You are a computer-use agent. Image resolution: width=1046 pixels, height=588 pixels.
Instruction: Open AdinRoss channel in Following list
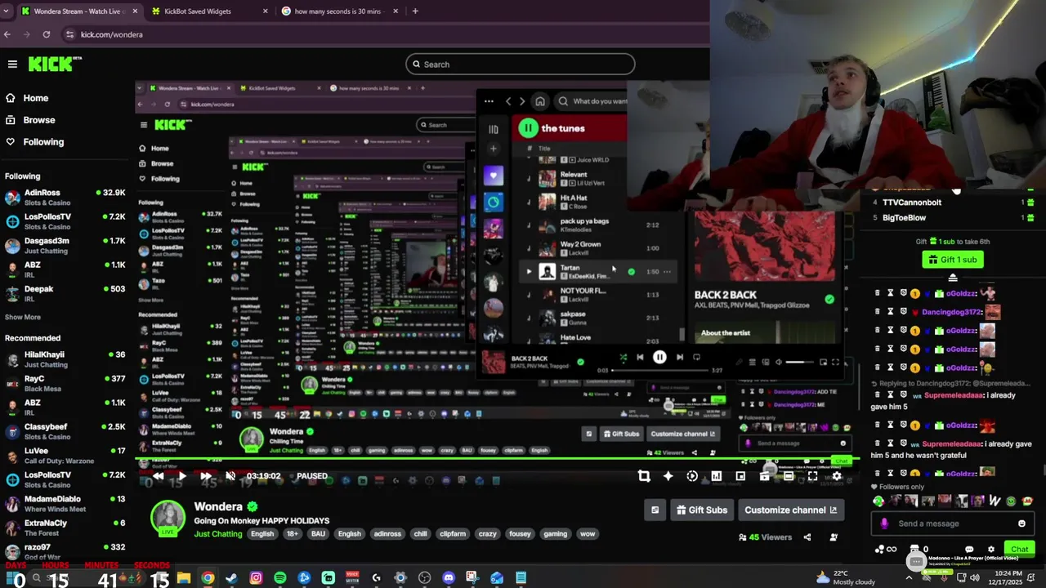click(65, 198)
